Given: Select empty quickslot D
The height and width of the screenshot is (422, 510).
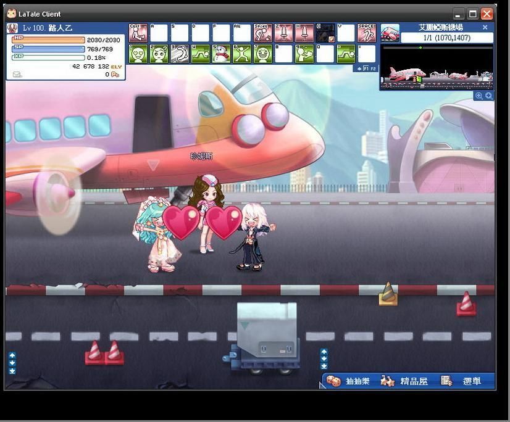Looking at the screenshot, I should 200,33.
